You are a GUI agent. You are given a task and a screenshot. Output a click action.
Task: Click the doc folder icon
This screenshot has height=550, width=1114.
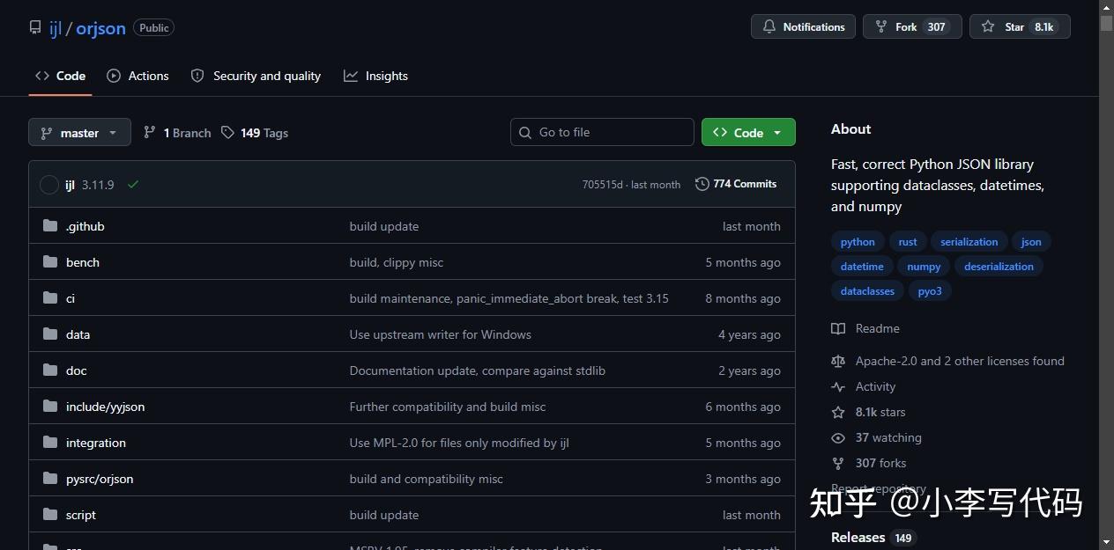point(50,370)
